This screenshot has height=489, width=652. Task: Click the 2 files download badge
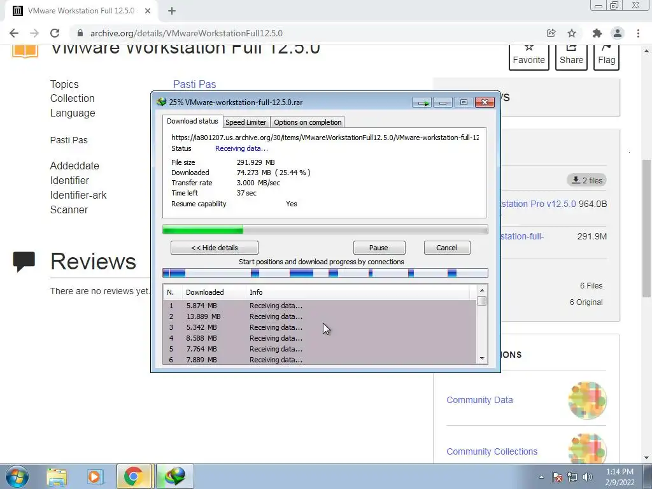point(586,180)
